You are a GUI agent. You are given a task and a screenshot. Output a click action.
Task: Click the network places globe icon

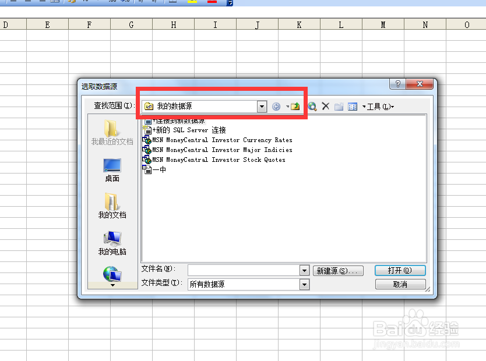pos(112,274)
